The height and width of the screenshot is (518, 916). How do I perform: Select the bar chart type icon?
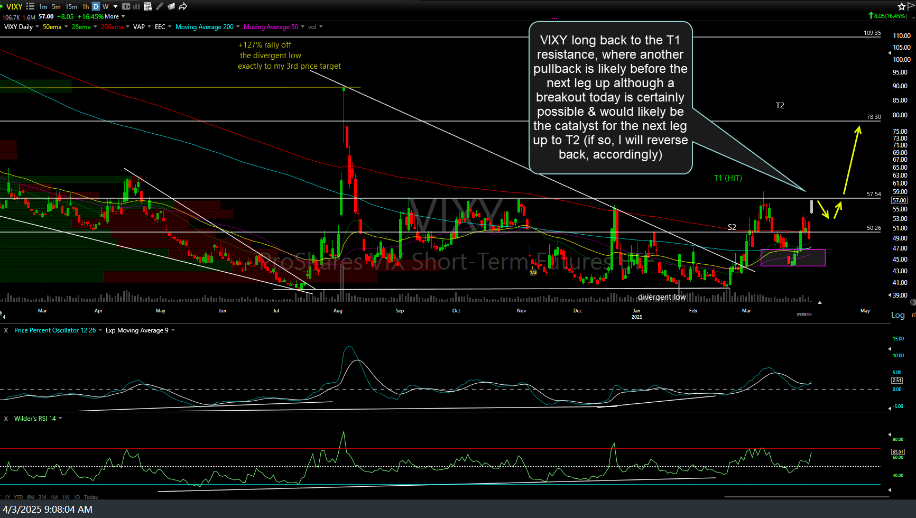point(136,6)
